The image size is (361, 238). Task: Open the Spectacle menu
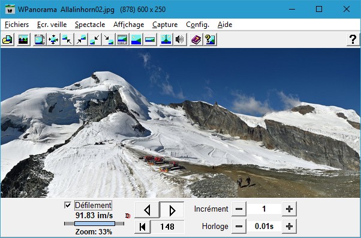click(90, 25)
